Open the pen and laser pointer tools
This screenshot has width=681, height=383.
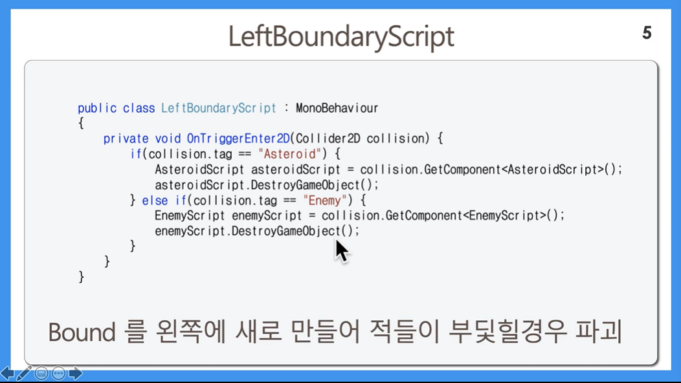(24, 373)
